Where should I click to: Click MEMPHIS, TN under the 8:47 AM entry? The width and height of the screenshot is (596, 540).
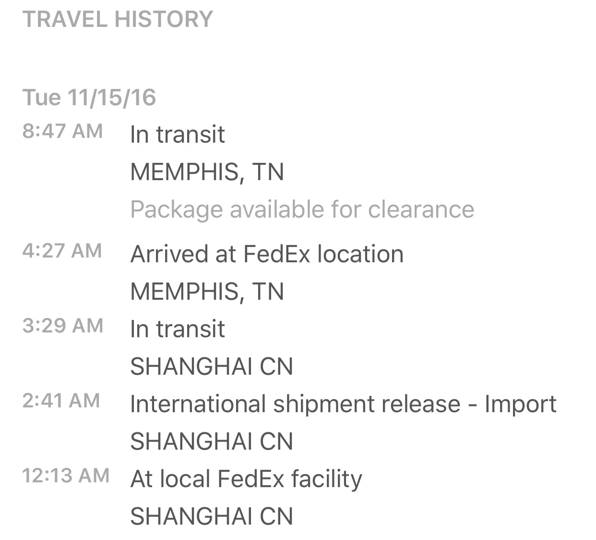[x=207, y=172]
